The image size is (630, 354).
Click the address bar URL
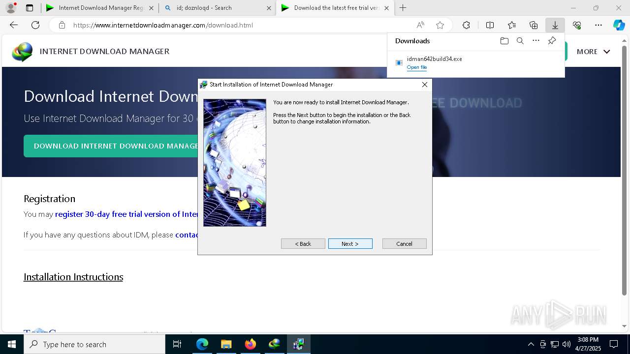163,25
